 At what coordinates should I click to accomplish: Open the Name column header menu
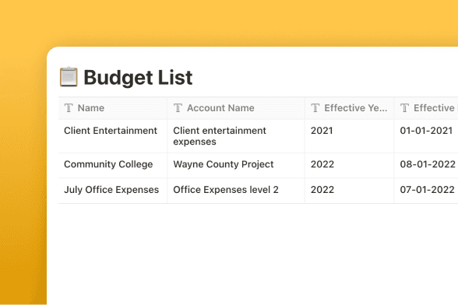point(113,108)
